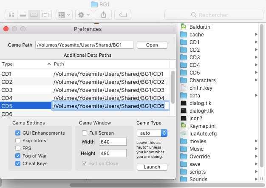Screen dimensions: 266x188
Task: Select the dialog.tlk file icon
Action: click(x=184, y=103)
